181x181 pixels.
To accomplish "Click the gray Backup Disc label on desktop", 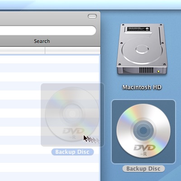I will click(143, 168).
